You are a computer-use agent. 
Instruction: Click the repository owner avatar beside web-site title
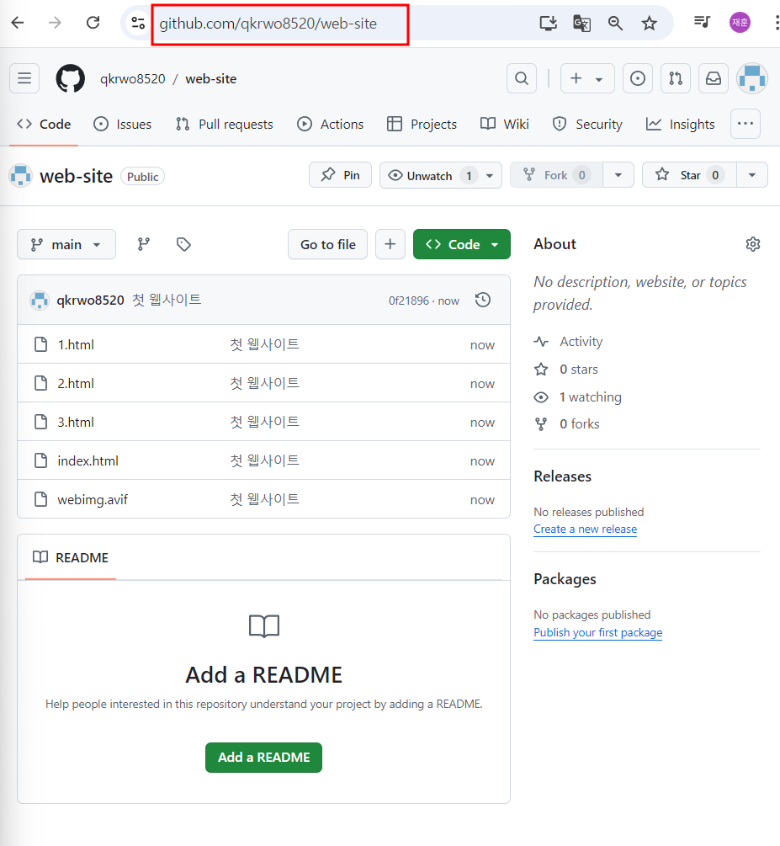coord(20,176)
